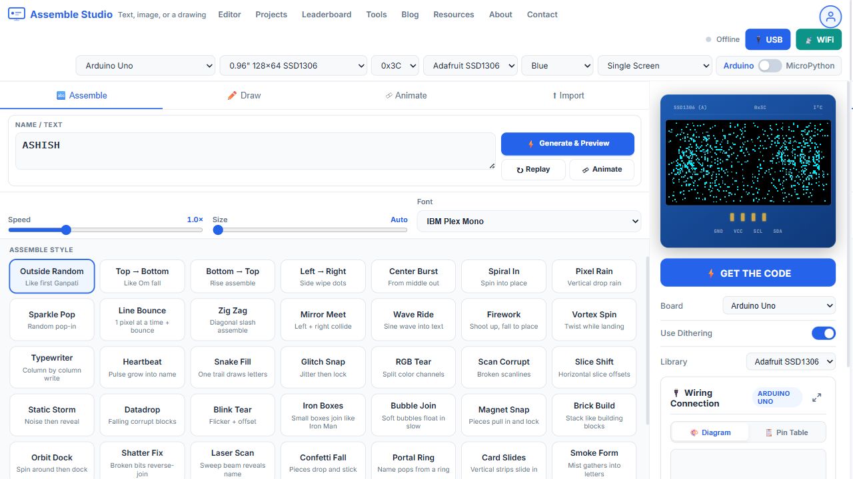Pick the Glitch Snap assemble style
This screenshot has height=479, width=853.
[323, 367]
